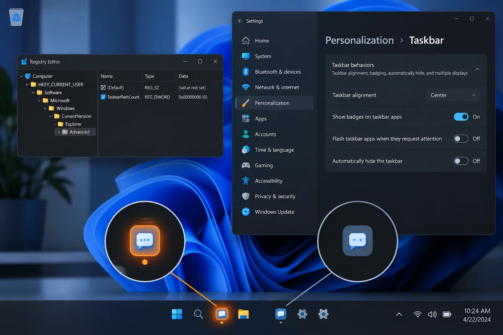Collapse the Computer node in registry tree
The image size is (503, 335).
[x=22, y=76]
